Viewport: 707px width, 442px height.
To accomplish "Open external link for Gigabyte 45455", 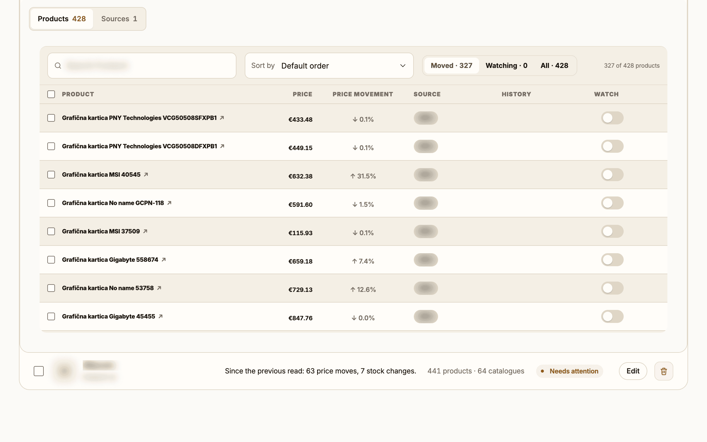I will pyautogui.click(x=160, y=316).
